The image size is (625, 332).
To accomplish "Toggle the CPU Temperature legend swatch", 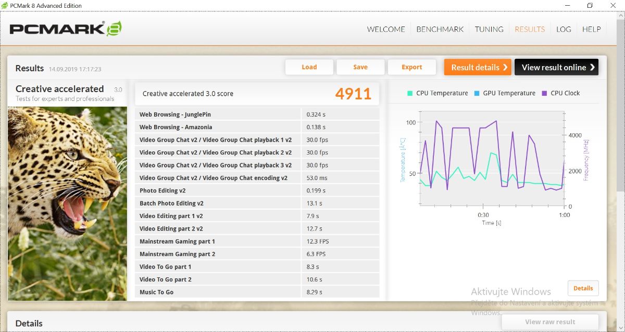I will pyautogui.click(x=410, y=93).
